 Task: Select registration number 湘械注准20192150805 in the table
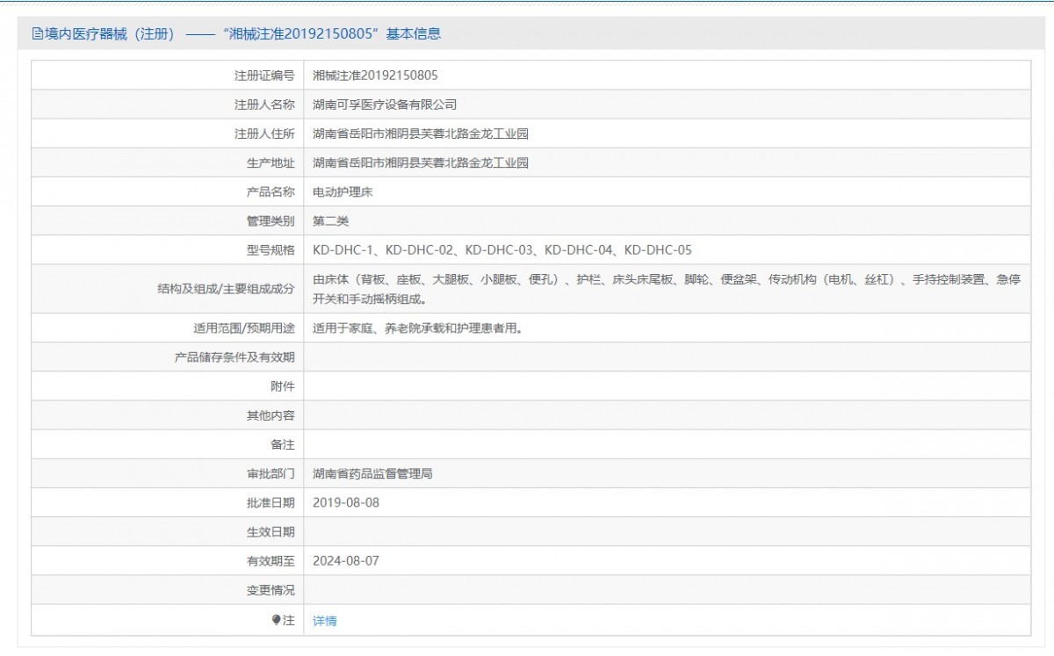375,76
